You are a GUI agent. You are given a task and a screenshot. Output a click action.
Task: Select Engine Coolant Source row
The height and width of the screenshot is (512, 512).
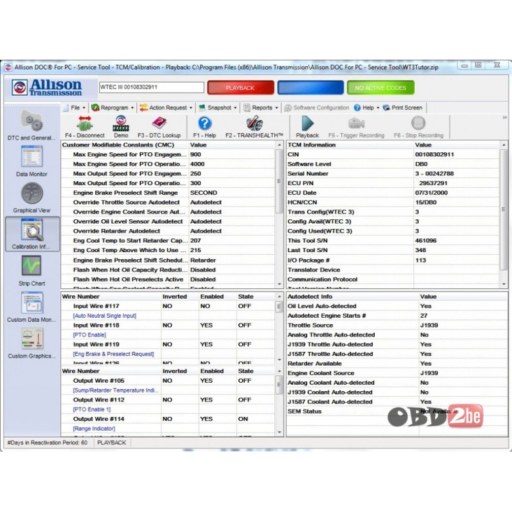(396, 373)
